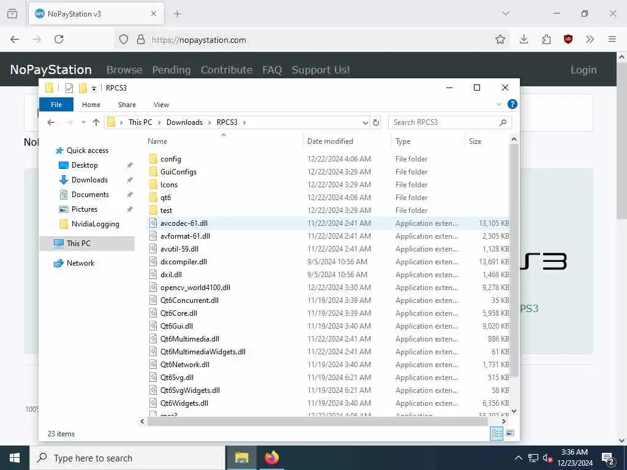Show more Firefox toolbar tools overflow
Image resolution: width=627 pixels, height=470 pixels.
point(590,39)
